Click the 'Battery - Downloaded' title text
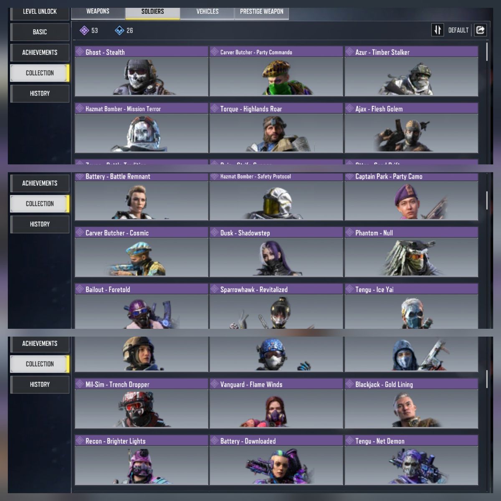 [x=248, y=441]
